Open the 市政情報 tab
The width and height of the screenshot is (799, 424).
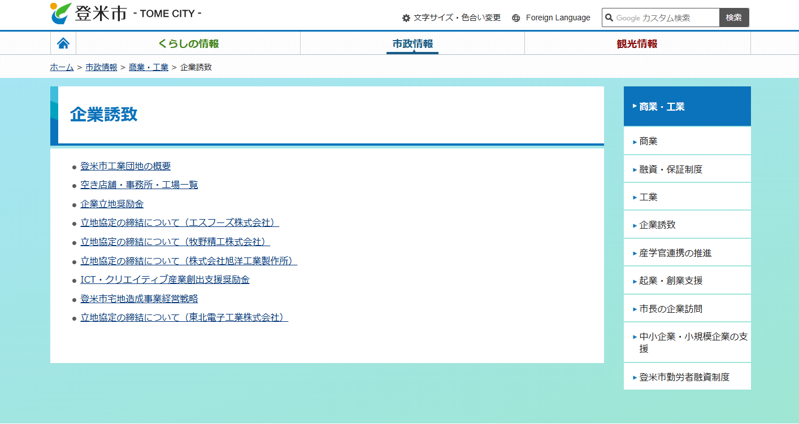click(412, 43)
